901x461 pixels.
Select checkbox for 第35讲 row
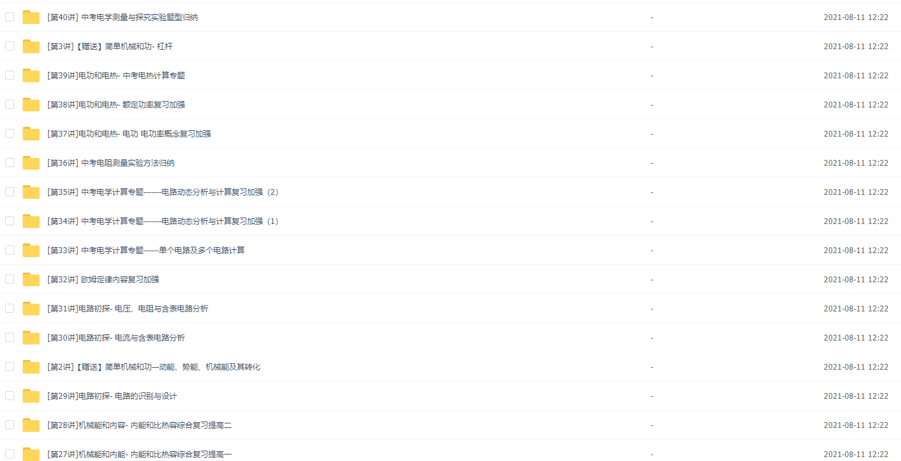(10, 192)
